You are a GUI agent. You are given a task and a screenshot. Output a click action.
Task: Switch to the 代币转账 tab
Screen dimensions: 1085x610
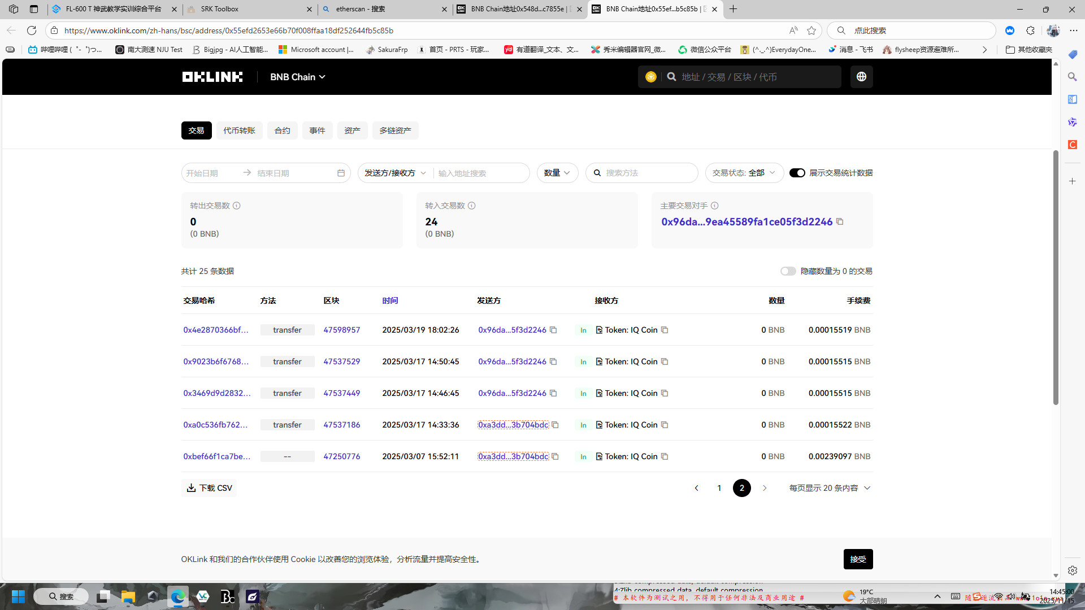(239, 130)
